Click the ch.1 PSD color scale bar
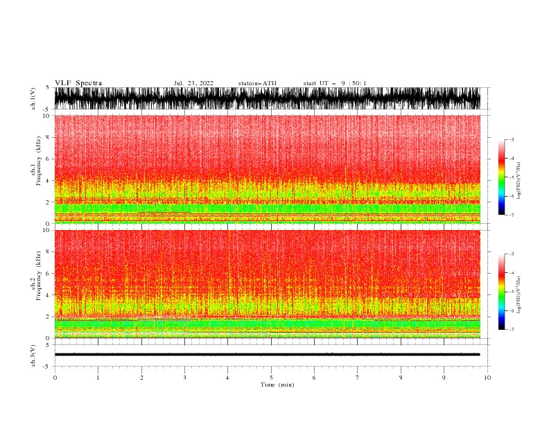Screen dimensions: 549x424 coord(501,177)
